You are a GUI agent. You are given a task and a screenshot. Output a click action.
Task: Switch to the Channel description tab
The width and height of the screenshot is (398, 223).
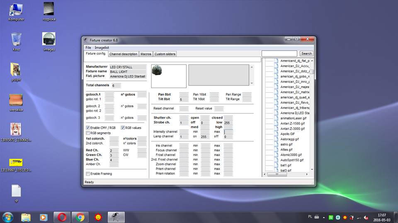tap(123, 54)
